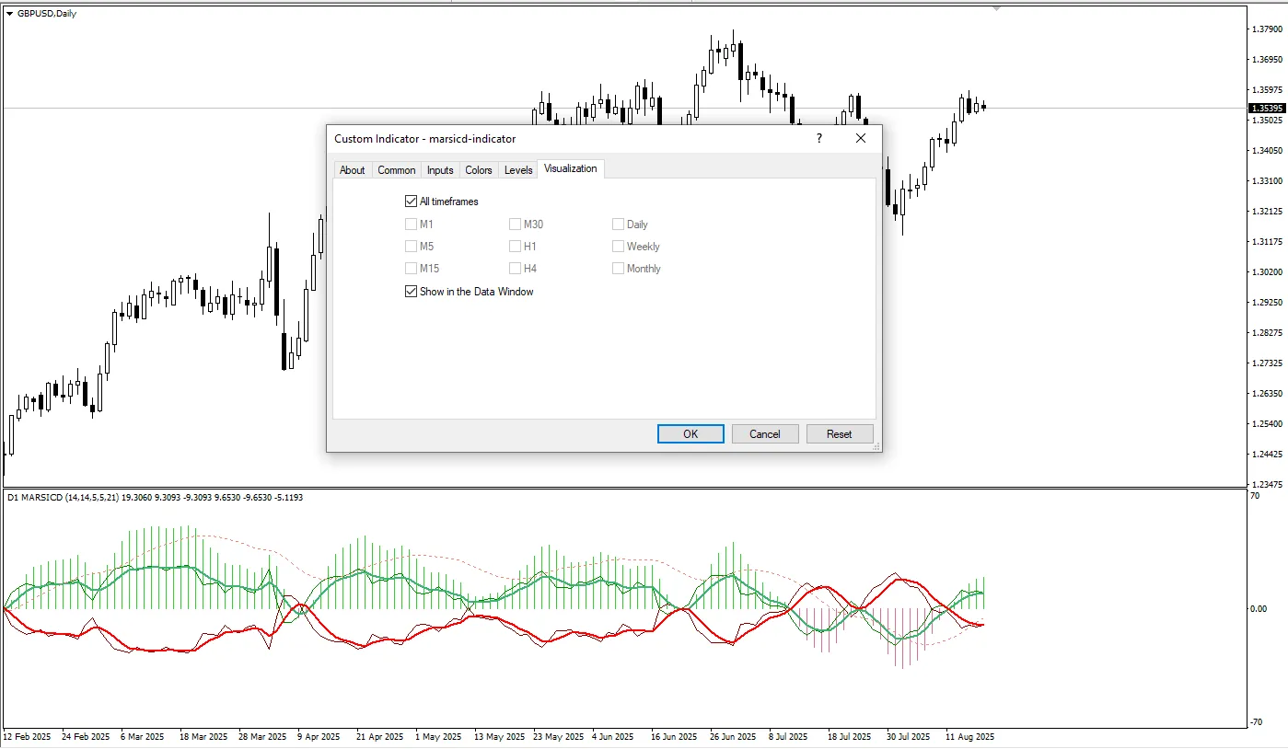The height and width of the screenshot is (749, 1288).
Task: Click the chart shift triangle marker
Action: (x=996, y=8)
